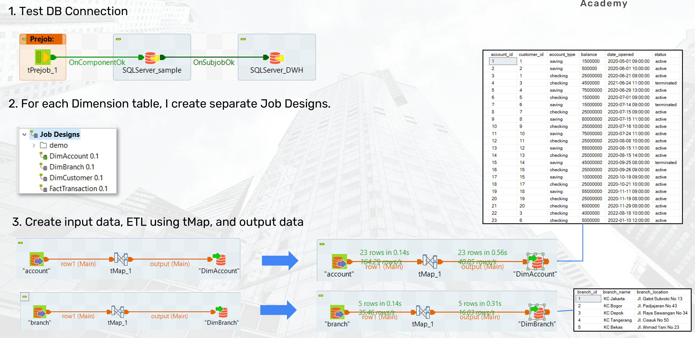Select the tPrejob_1 component icon
This screenshot has width=695, height=338.
pos(43,57)
